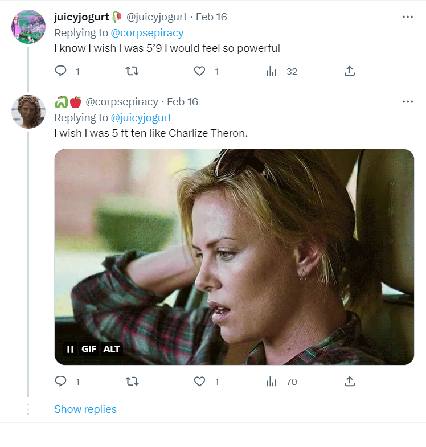The width and height of the screenshot is (426, 447).
Task: Reply to juicyjogurt's tweet
Action: (60, 71)
